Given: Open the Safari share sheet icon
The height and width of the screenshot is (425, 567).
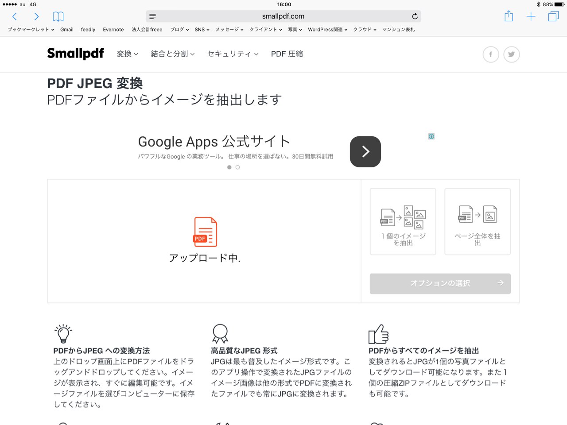Looking at the screenshot, I should point(509,16).
